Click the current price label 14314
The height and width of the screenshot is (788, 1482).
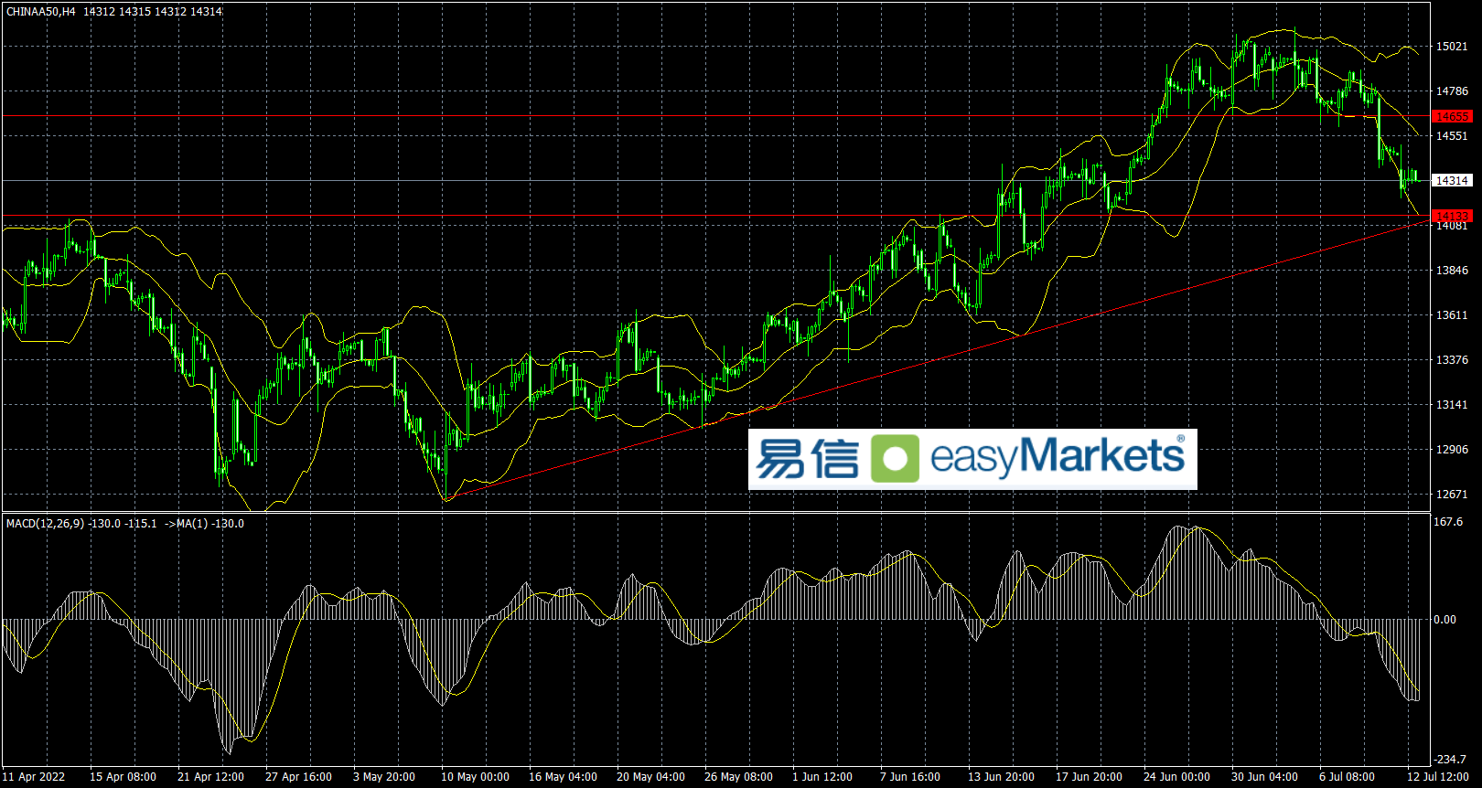point(1452,181)
